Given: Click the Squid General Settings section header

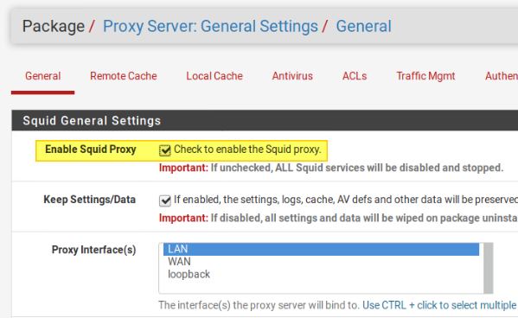Looking at the screenshot, I should 265,120.
